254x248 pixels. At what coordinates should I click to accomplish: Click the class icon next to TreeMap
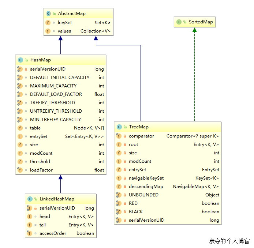tap(119, 127)
